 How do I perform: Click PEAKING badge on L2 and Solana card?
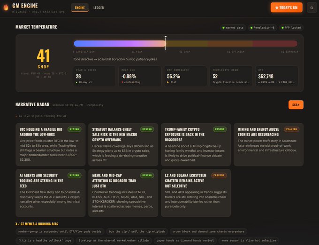click(219, 175)
